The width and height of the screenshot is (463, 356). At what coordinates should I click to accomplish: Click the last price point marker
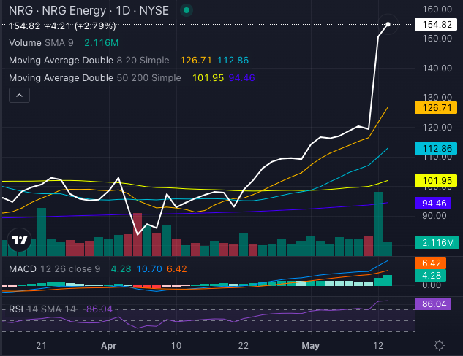(x=388, y=24)
